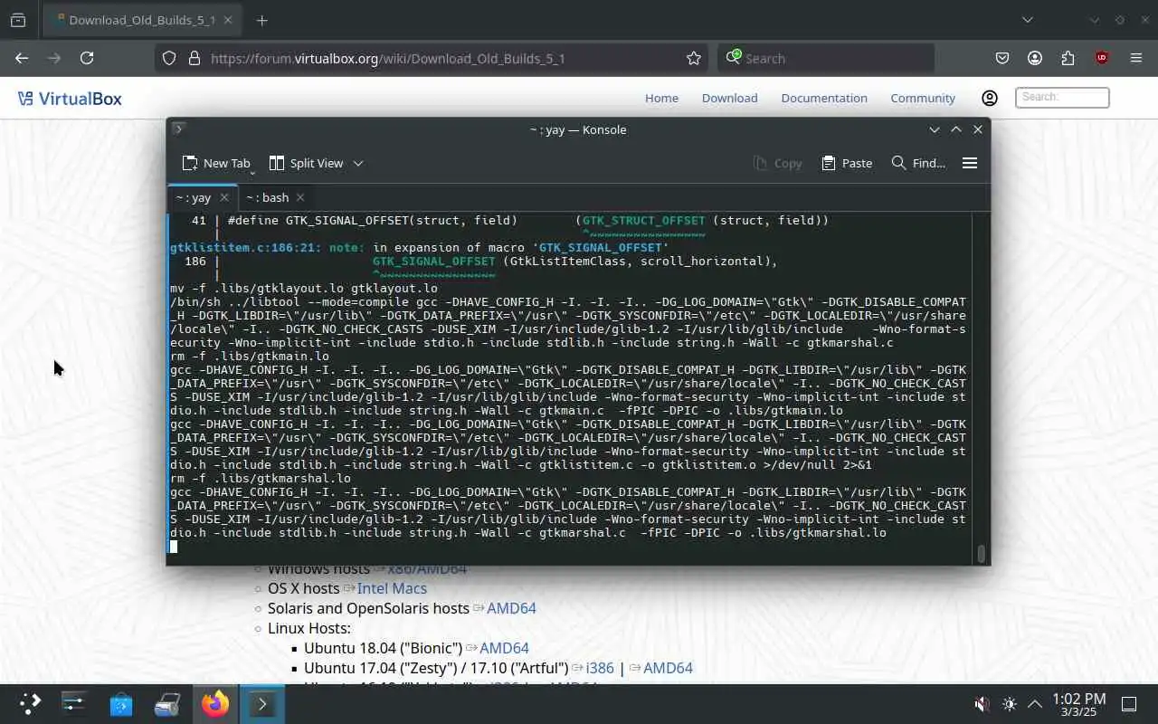The height and width of the screenshot is (724, 1158).
Task: Open AMD64 link for Solaris and OpenSolaris hosts
Action: pos(511,608)
